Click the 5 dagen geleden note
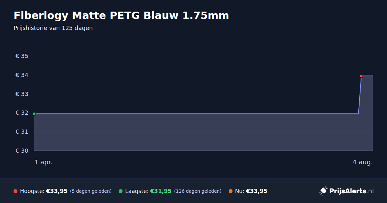The image size is (387, 203). (x=91, y=191)
